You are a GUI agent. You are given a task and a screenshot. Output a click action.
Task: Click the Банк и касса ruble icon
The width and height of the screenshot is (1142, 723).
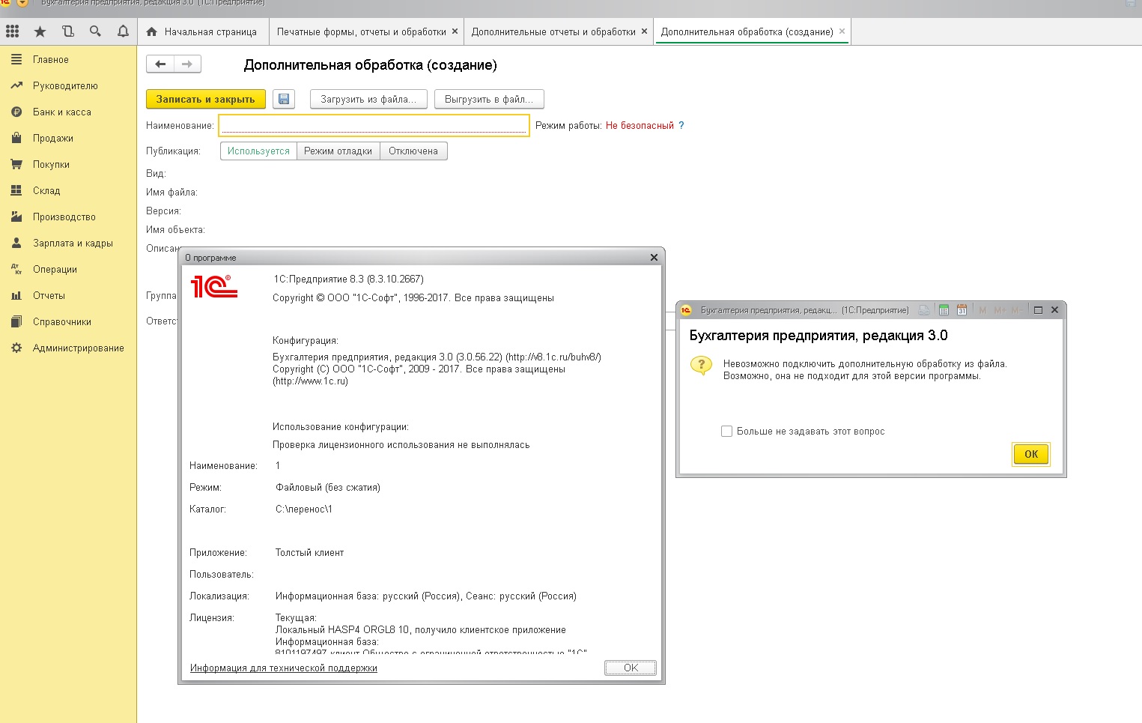(x=16, y=112)
